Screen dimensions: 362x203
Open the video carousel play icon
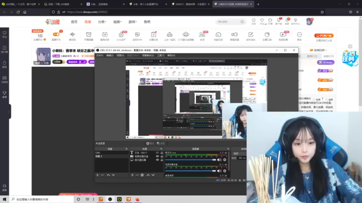click(283, 35)
